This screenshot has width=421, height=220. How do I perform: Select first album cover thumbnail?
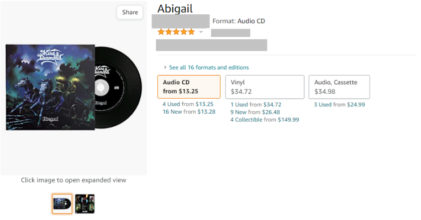point(62,204)
